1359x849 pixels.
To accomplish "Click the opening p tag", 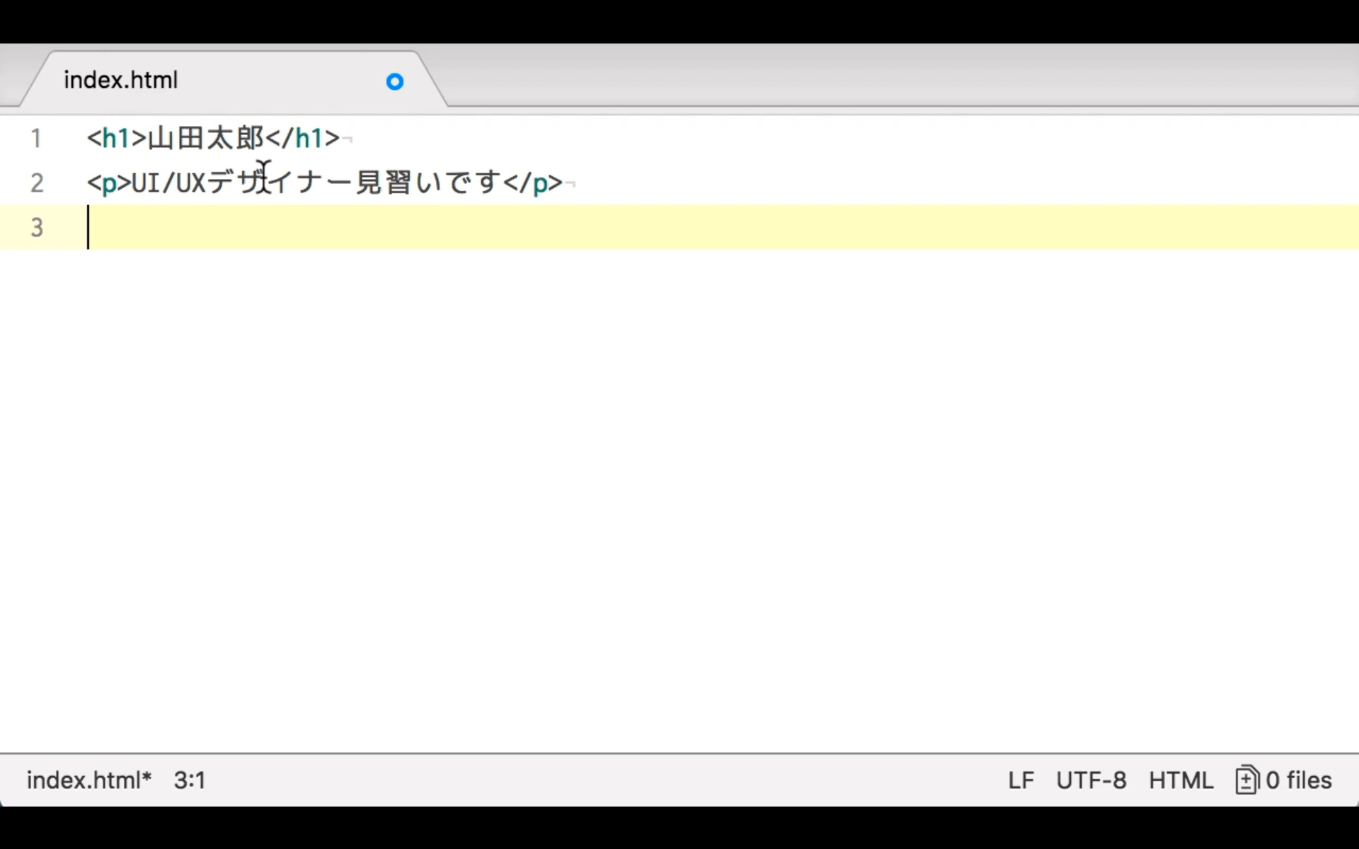I will (x=109, y=183).
